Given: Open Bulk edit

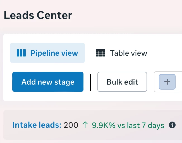Looking at the screenshot, I should pyautogui.click(x=122, y=82).
